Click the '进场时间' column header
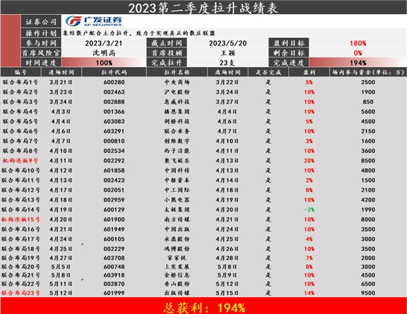 61,72
